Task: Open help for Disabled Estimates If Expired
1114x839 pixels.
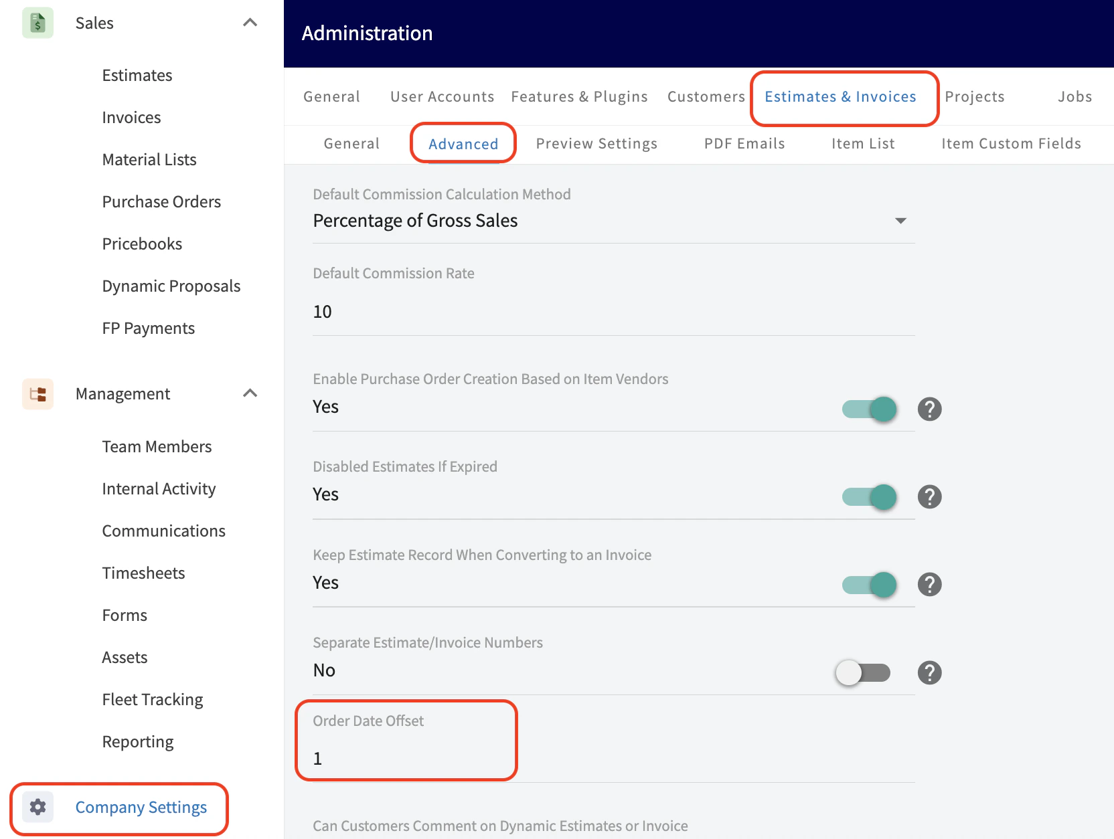Action: [x=929, y=496]
